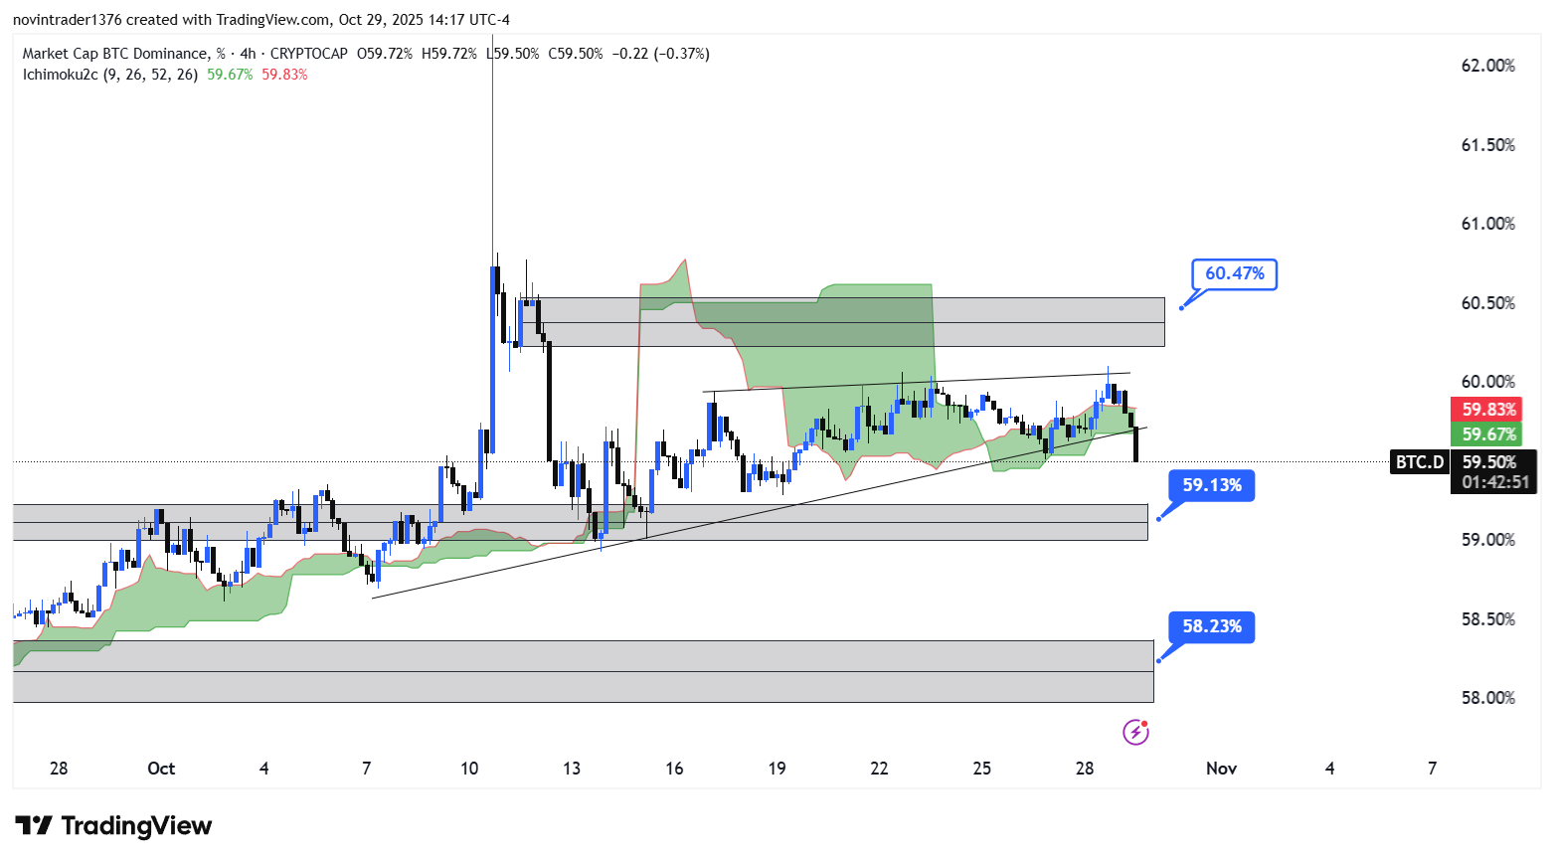Select the Oct label on time axis
The height and width of the screenshot is (863, 1554).
click(161, 769)
